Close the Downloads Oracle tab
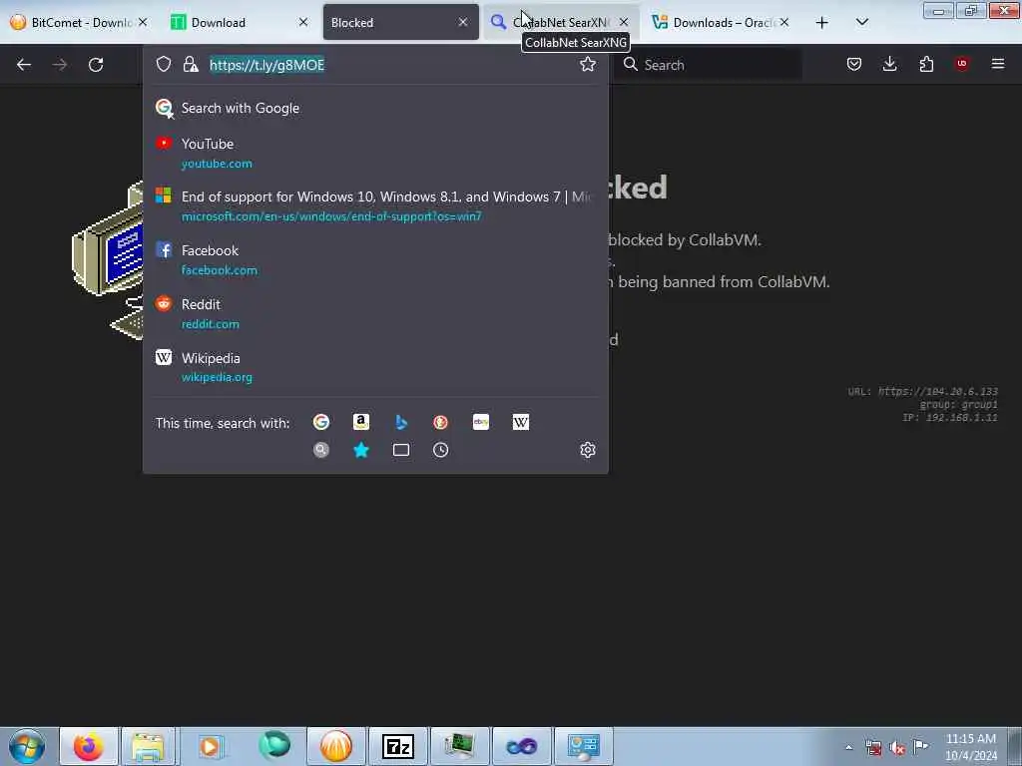1022x766 pixels. coord(784,22)
